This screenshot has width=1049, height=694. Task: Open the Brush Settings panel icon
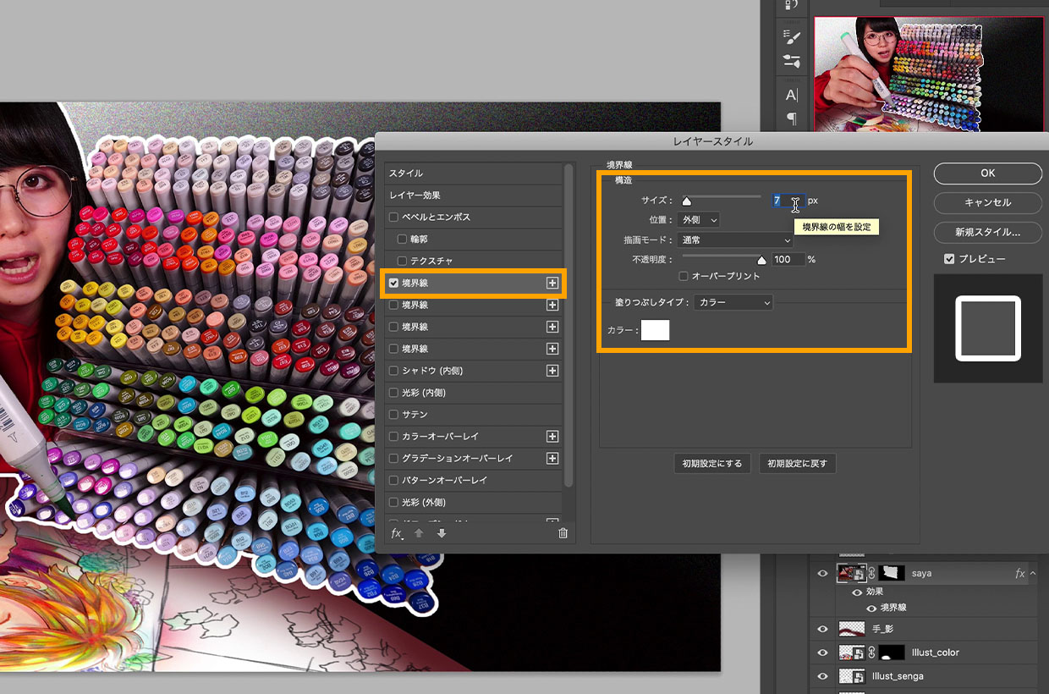click(792, 36)
